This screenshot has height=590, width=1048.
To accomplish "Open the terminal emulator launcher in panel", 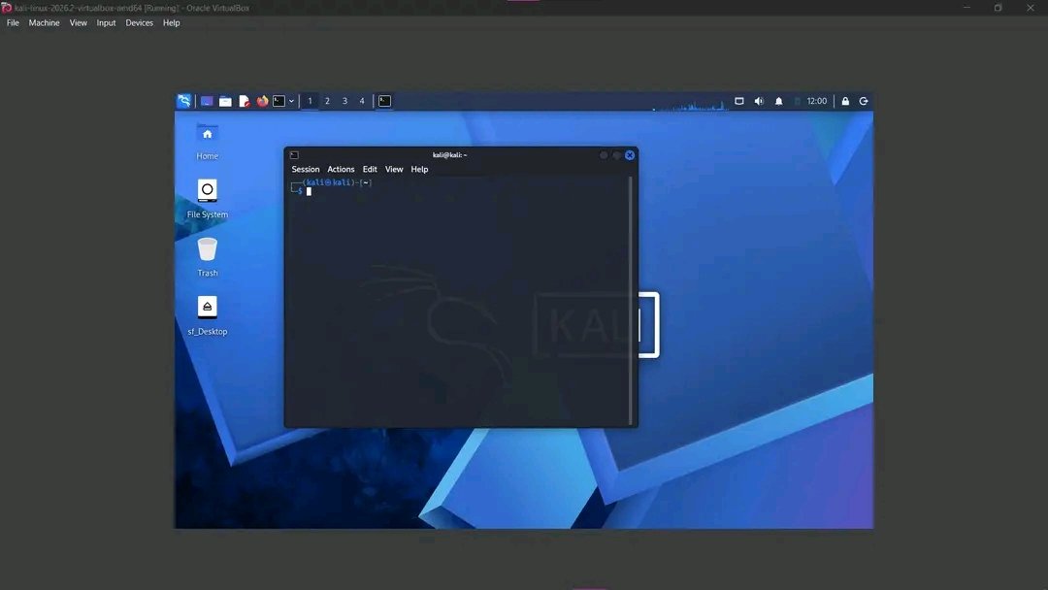I will click(278, 101).
